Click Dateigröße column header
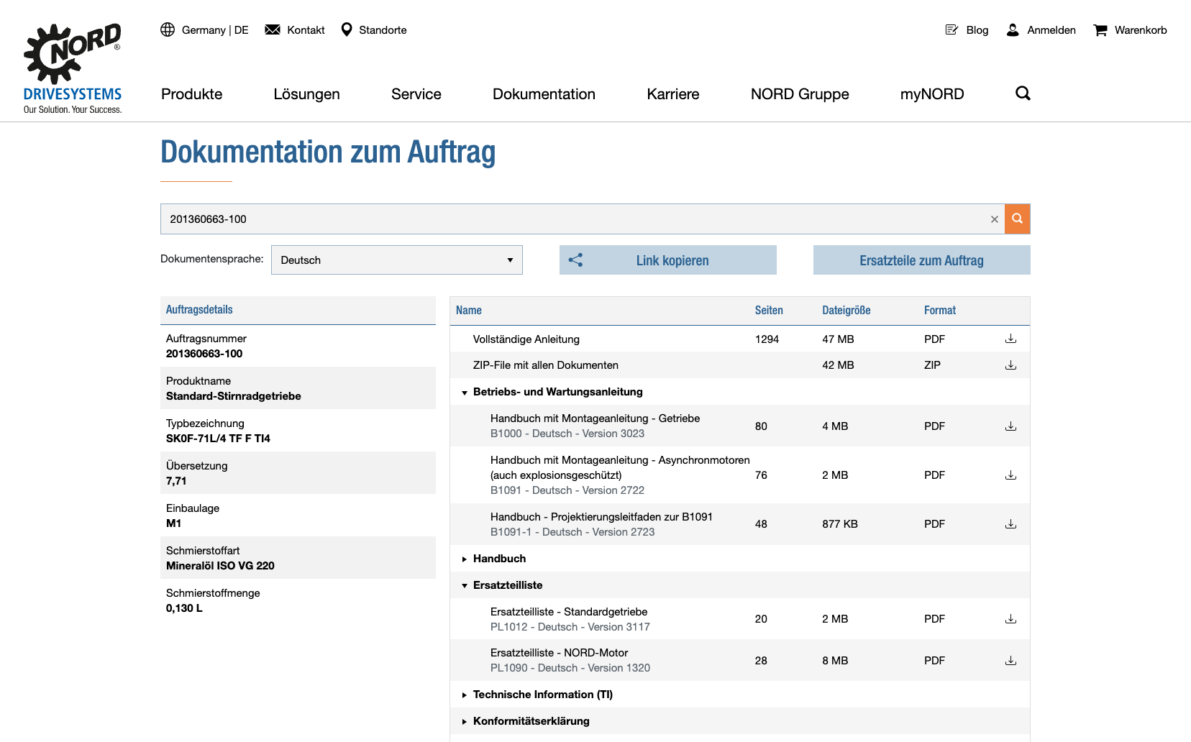1191x742 pixels. coord(847,311)
